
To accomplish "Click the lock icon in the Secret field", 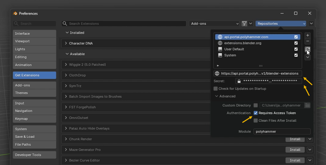I will [x=239, y=81].
